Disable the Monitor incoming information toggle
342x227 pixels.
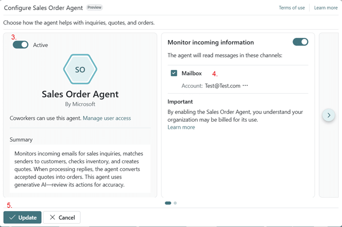point(300,42)
